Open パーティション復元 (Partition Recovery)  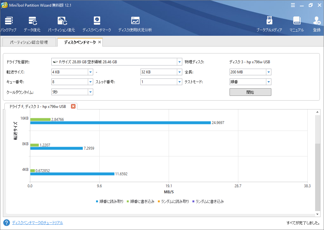62,24
